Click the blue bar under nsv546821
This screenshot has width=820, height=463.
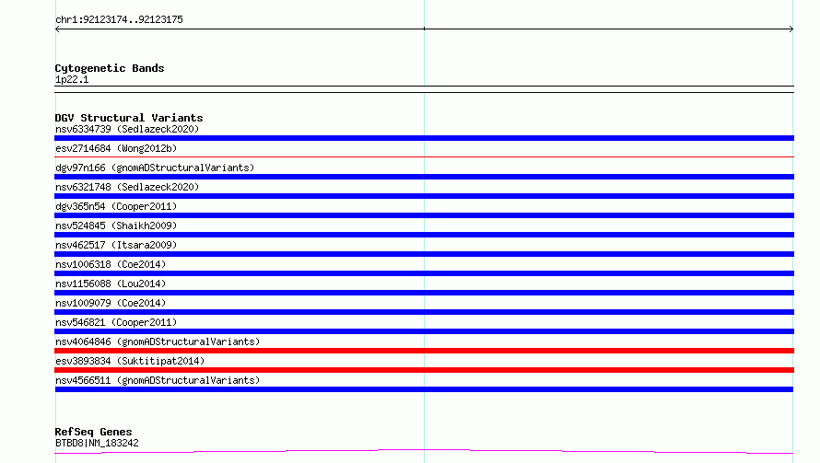coord(424,331)
